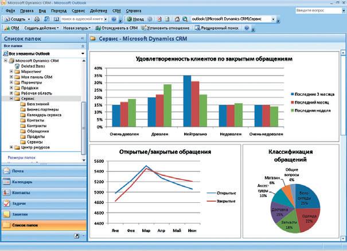Viewport: 347px width, 251px height.
Task: Expand the Рабочая область folder
Action: coord(11,93)
